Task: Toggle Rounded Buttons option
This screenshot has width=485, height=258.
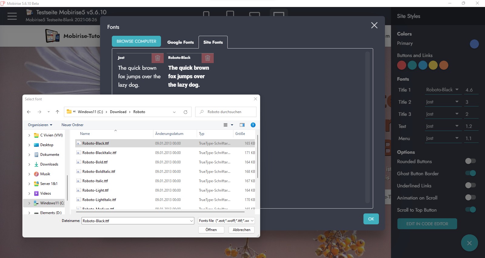Action: (x=470, y=161)
